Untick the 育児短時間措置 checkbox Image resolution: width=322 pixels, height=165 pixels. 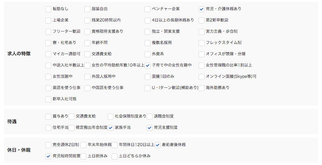(x=48, y=156)
